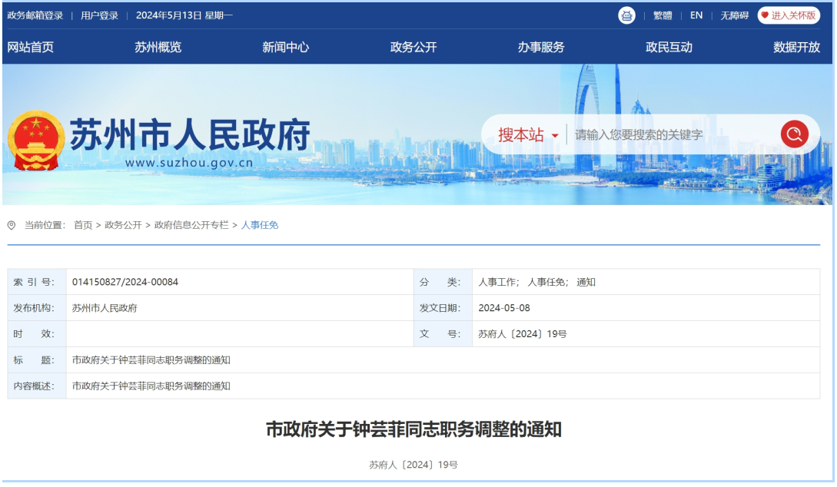
Task: Click the red magnifier search button
Action: (794, 134)
